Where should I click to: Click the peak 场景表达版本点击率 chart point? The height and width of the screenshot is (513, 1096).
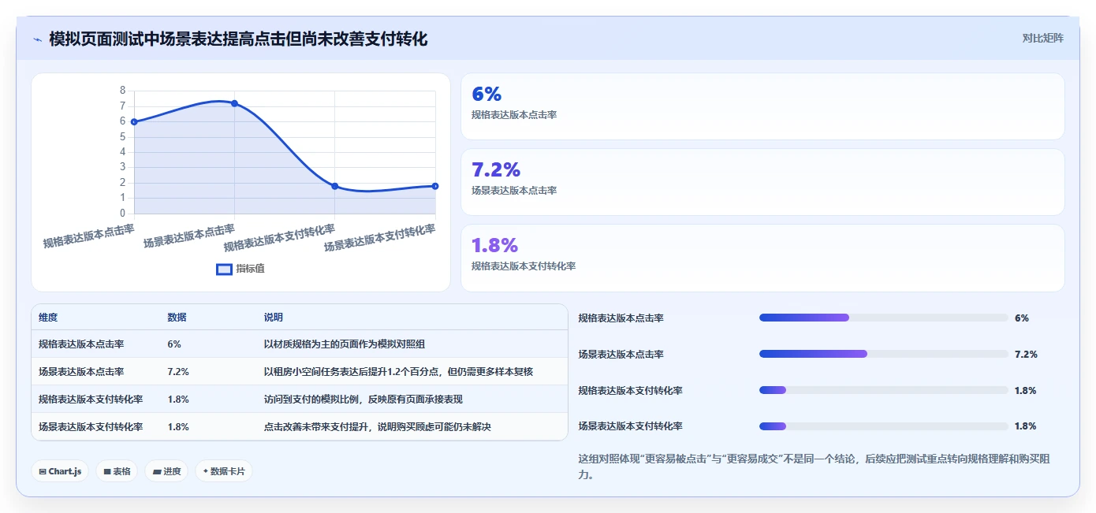[234, 103]
